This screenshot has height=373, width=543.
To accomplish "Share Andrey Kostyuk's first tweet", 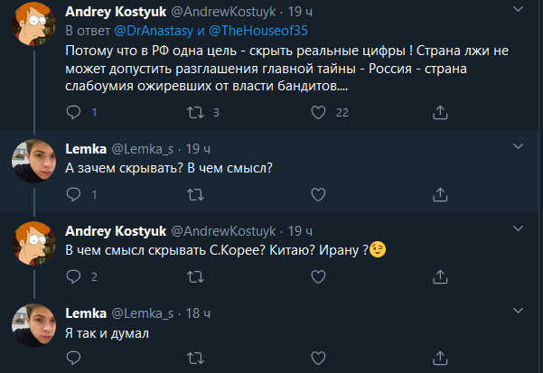I will point(440,113).
